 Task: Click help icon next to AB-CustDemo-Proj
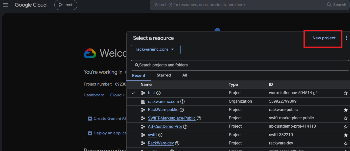pos(185,127)
